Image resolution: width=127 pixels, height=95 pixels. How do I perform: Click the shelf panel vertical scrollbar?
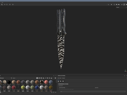[56, 81]
